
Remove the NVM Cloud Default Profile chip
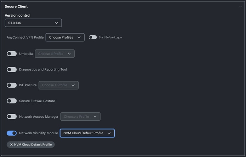tap(11, 145)
